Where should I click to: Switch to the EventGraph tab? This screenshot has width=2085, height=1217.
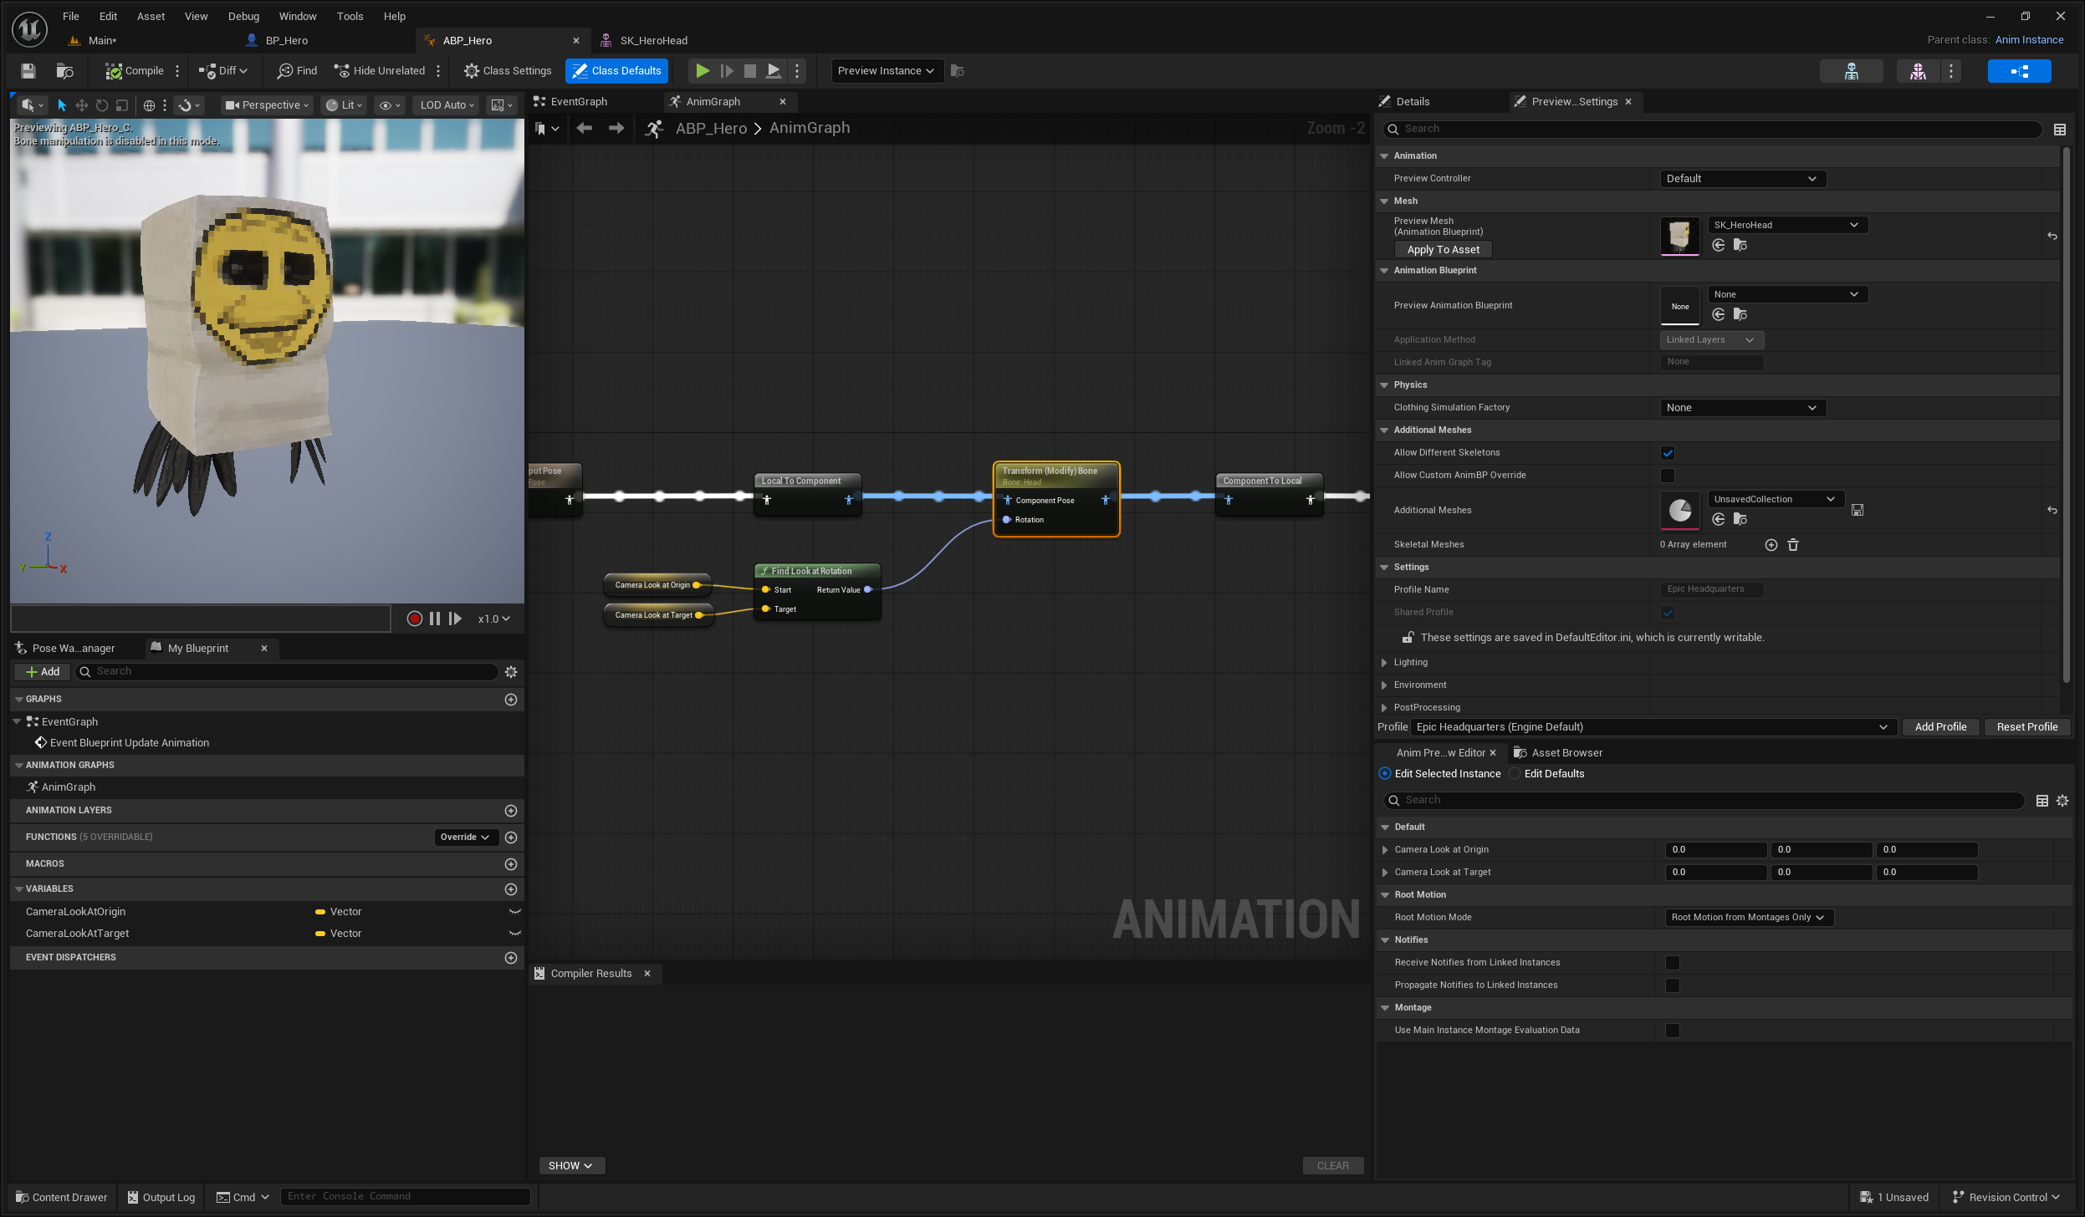[x=579, y=102]
